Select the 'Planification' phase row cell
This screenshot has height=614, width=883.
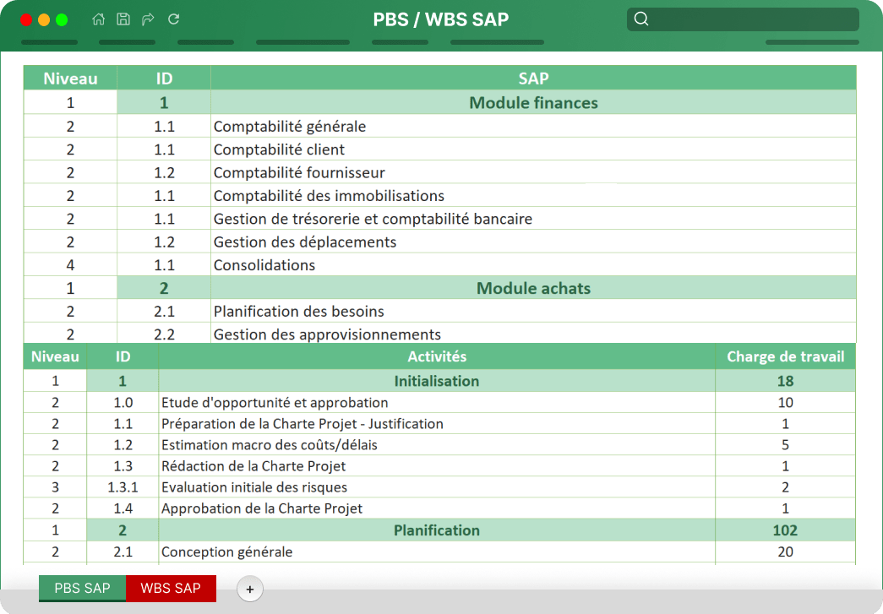[x=437, y=530]
